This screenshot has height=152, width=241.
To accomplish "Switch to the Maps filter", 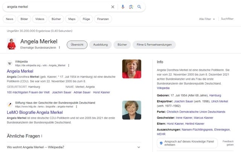I will coord(72,19).
